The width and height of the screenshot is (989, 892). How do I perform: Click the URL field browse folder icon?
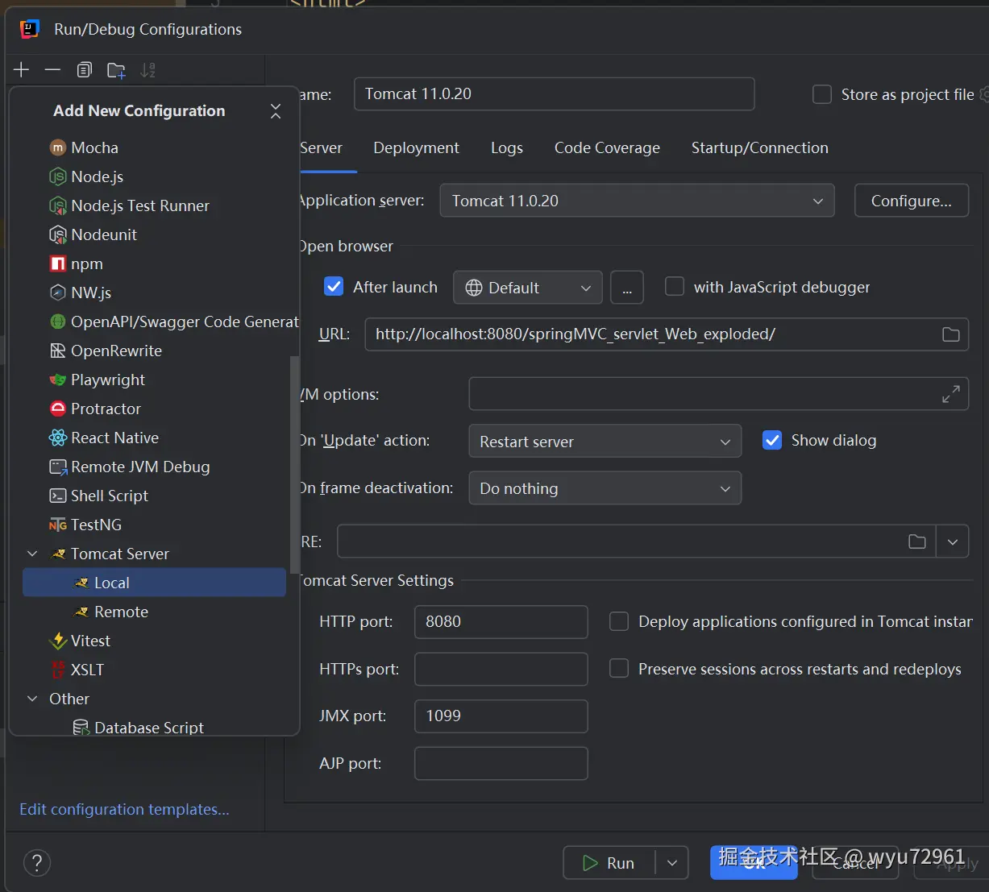click(x=951, y=334)
